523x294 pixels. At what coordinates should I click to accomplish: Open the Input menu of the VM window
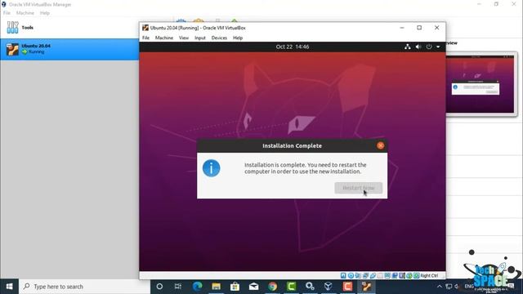coord(199,38)
